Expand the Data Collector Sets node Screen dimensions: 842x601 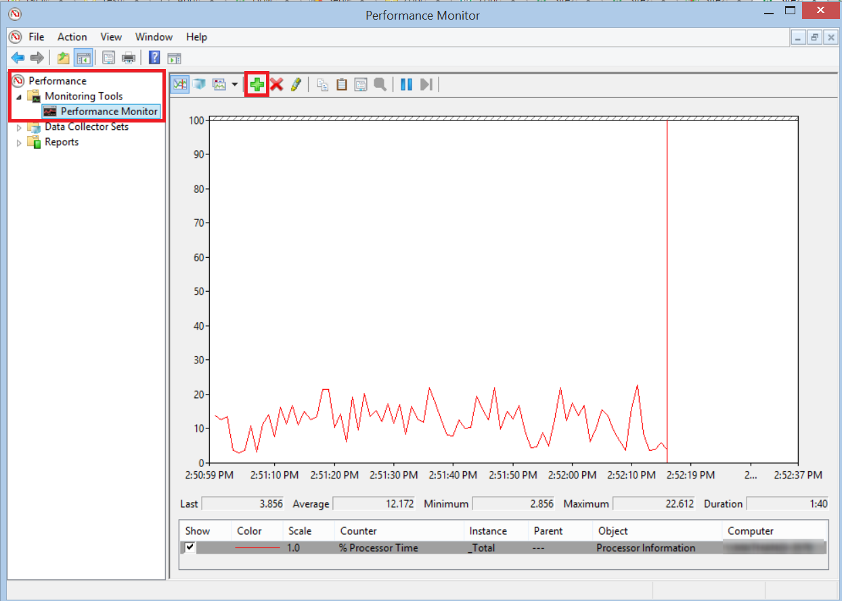tap(19, 127)
